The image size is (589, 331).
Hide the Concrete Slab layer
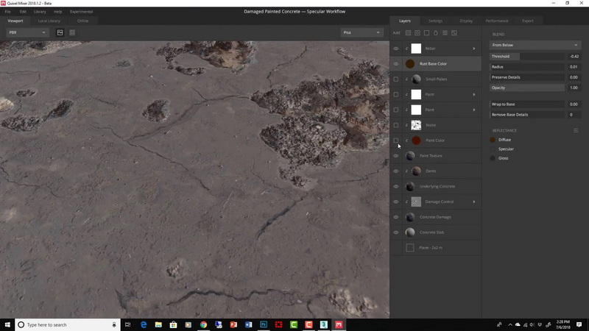(x=396, y=232)
